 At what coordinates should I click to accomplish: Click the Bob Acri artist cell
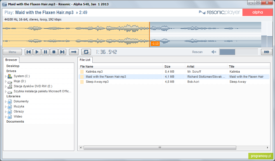point(193,82)
